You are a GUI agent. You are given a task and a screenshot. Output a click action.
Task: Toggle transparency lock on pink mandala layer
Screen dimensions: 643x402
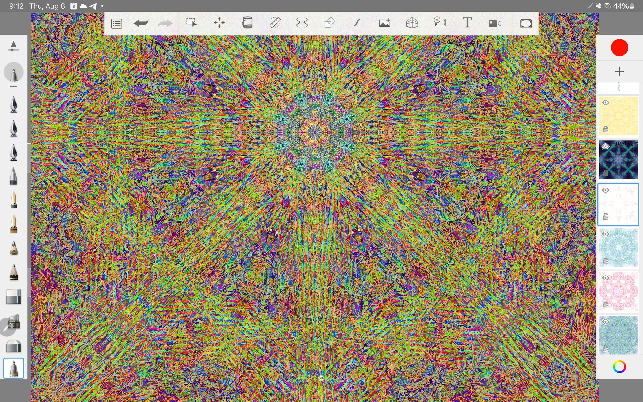pyautogui.click(x=605, y=305)
